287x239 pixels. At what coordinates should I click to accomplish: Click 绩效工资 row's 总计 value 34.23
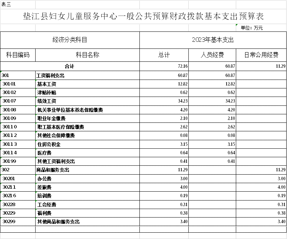pyautogui.click(x=164, y=101)
